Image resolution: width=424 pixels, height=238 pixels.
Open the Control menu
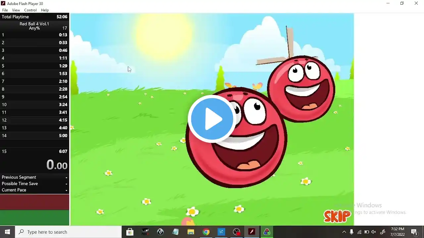point(30,10)
